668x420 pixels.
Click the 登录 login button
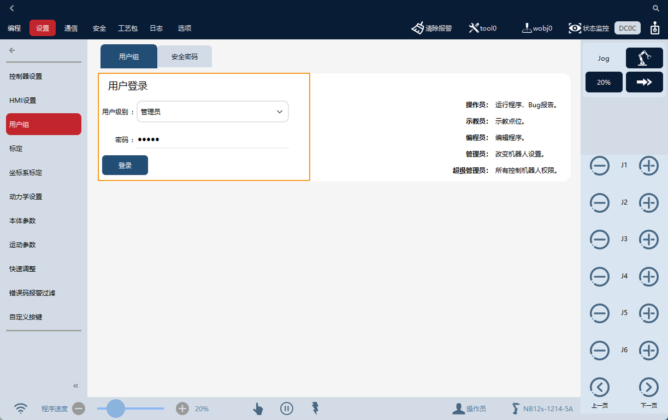(x=125, y=165)
